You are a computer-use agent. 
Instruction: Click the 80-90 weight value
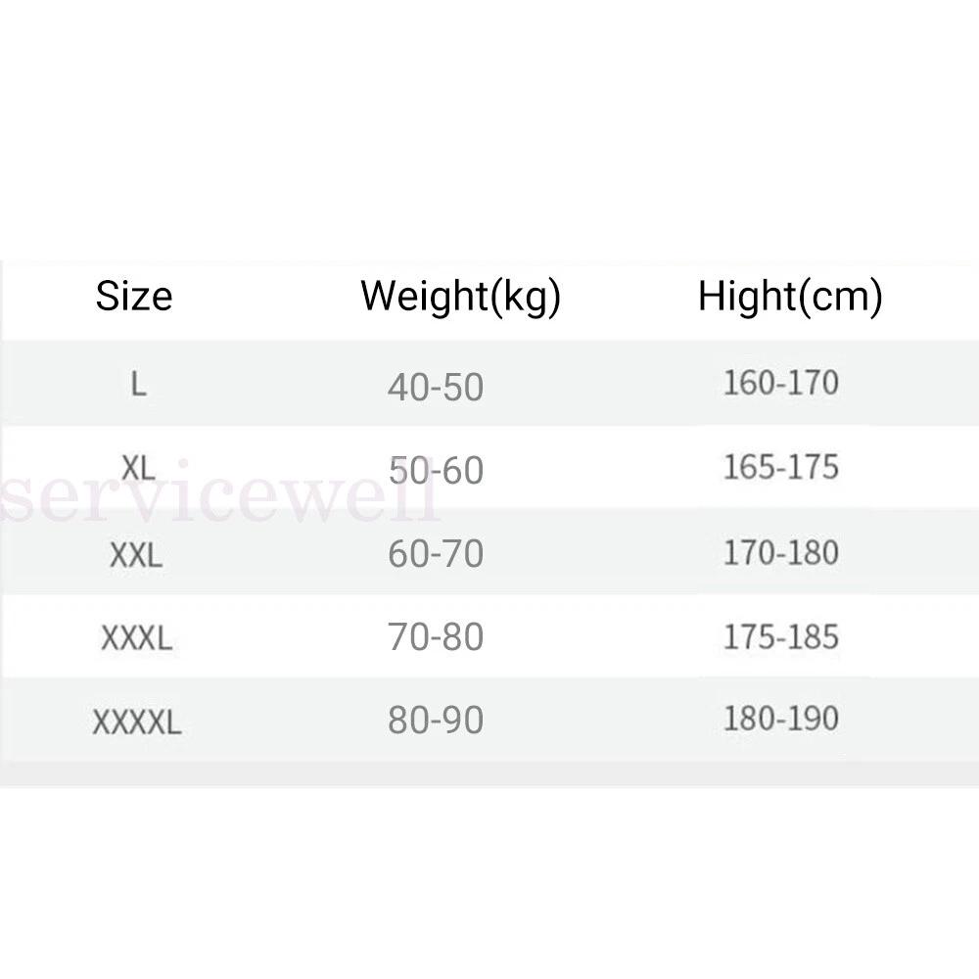(436, 721)
